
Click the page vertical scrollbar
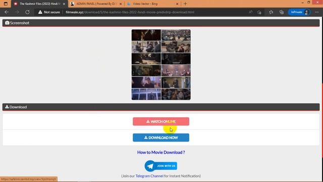322,120
